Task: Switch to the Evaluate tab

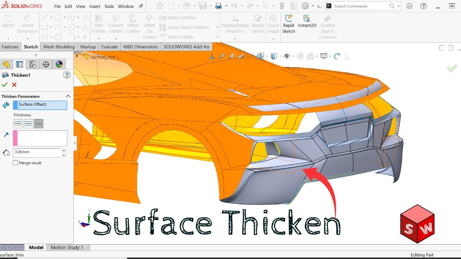Action: (109, 47)
